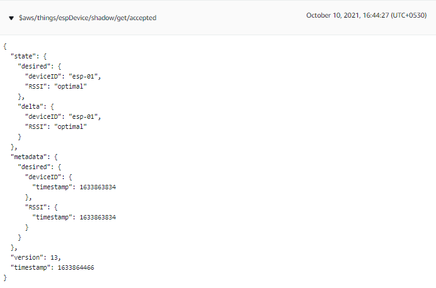The height and width of the screenshot is (288, 436).
Task: Click "esp-01" value inside delta
Action: (x=83, y=116)
